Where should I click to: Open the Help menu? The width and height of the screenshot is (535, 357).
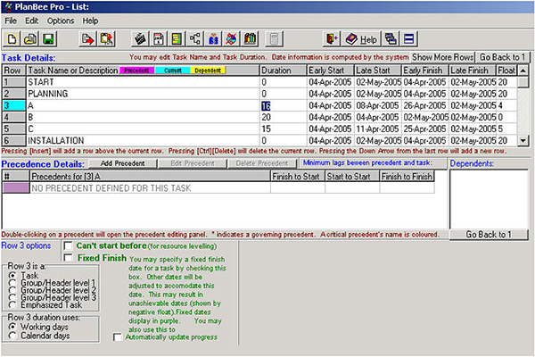click(90, 21)
